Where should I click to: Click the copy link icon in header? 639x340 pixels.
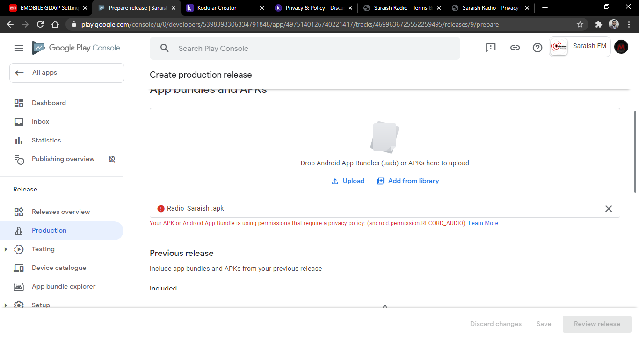(x=515, y=48)
